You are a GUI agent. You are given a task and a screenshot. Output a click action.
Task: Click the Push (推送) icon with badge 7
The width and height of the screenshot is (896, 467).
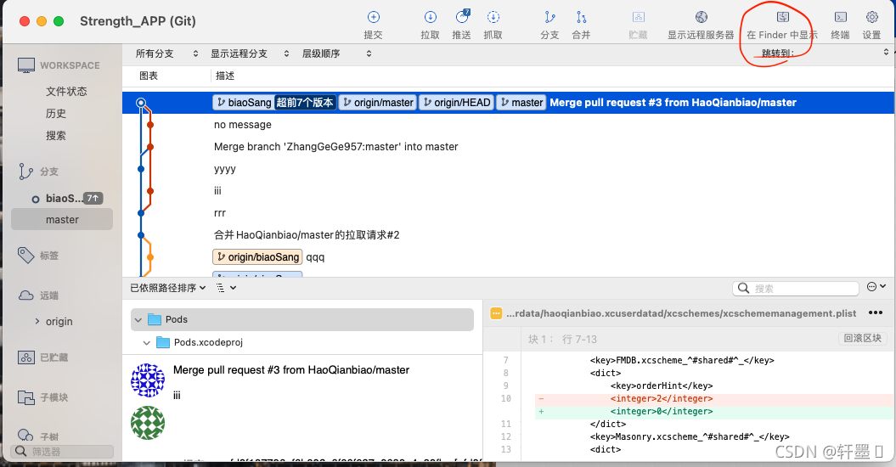pyautogui.click(x=462, y=17)
